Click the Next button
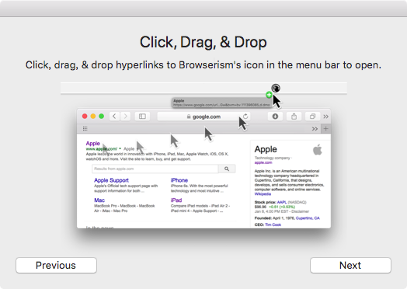Viewport: 407px width, 289px height. (x=350, y=266)
